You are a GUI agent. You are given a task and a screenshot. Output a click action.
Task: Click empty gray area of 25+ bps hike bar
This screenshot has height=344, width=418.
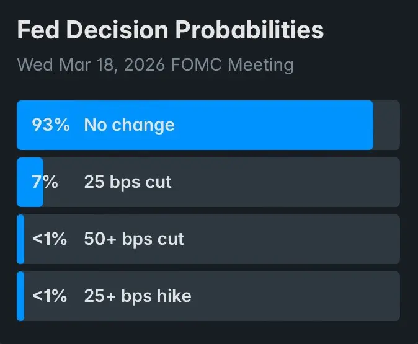pos(291,296)
